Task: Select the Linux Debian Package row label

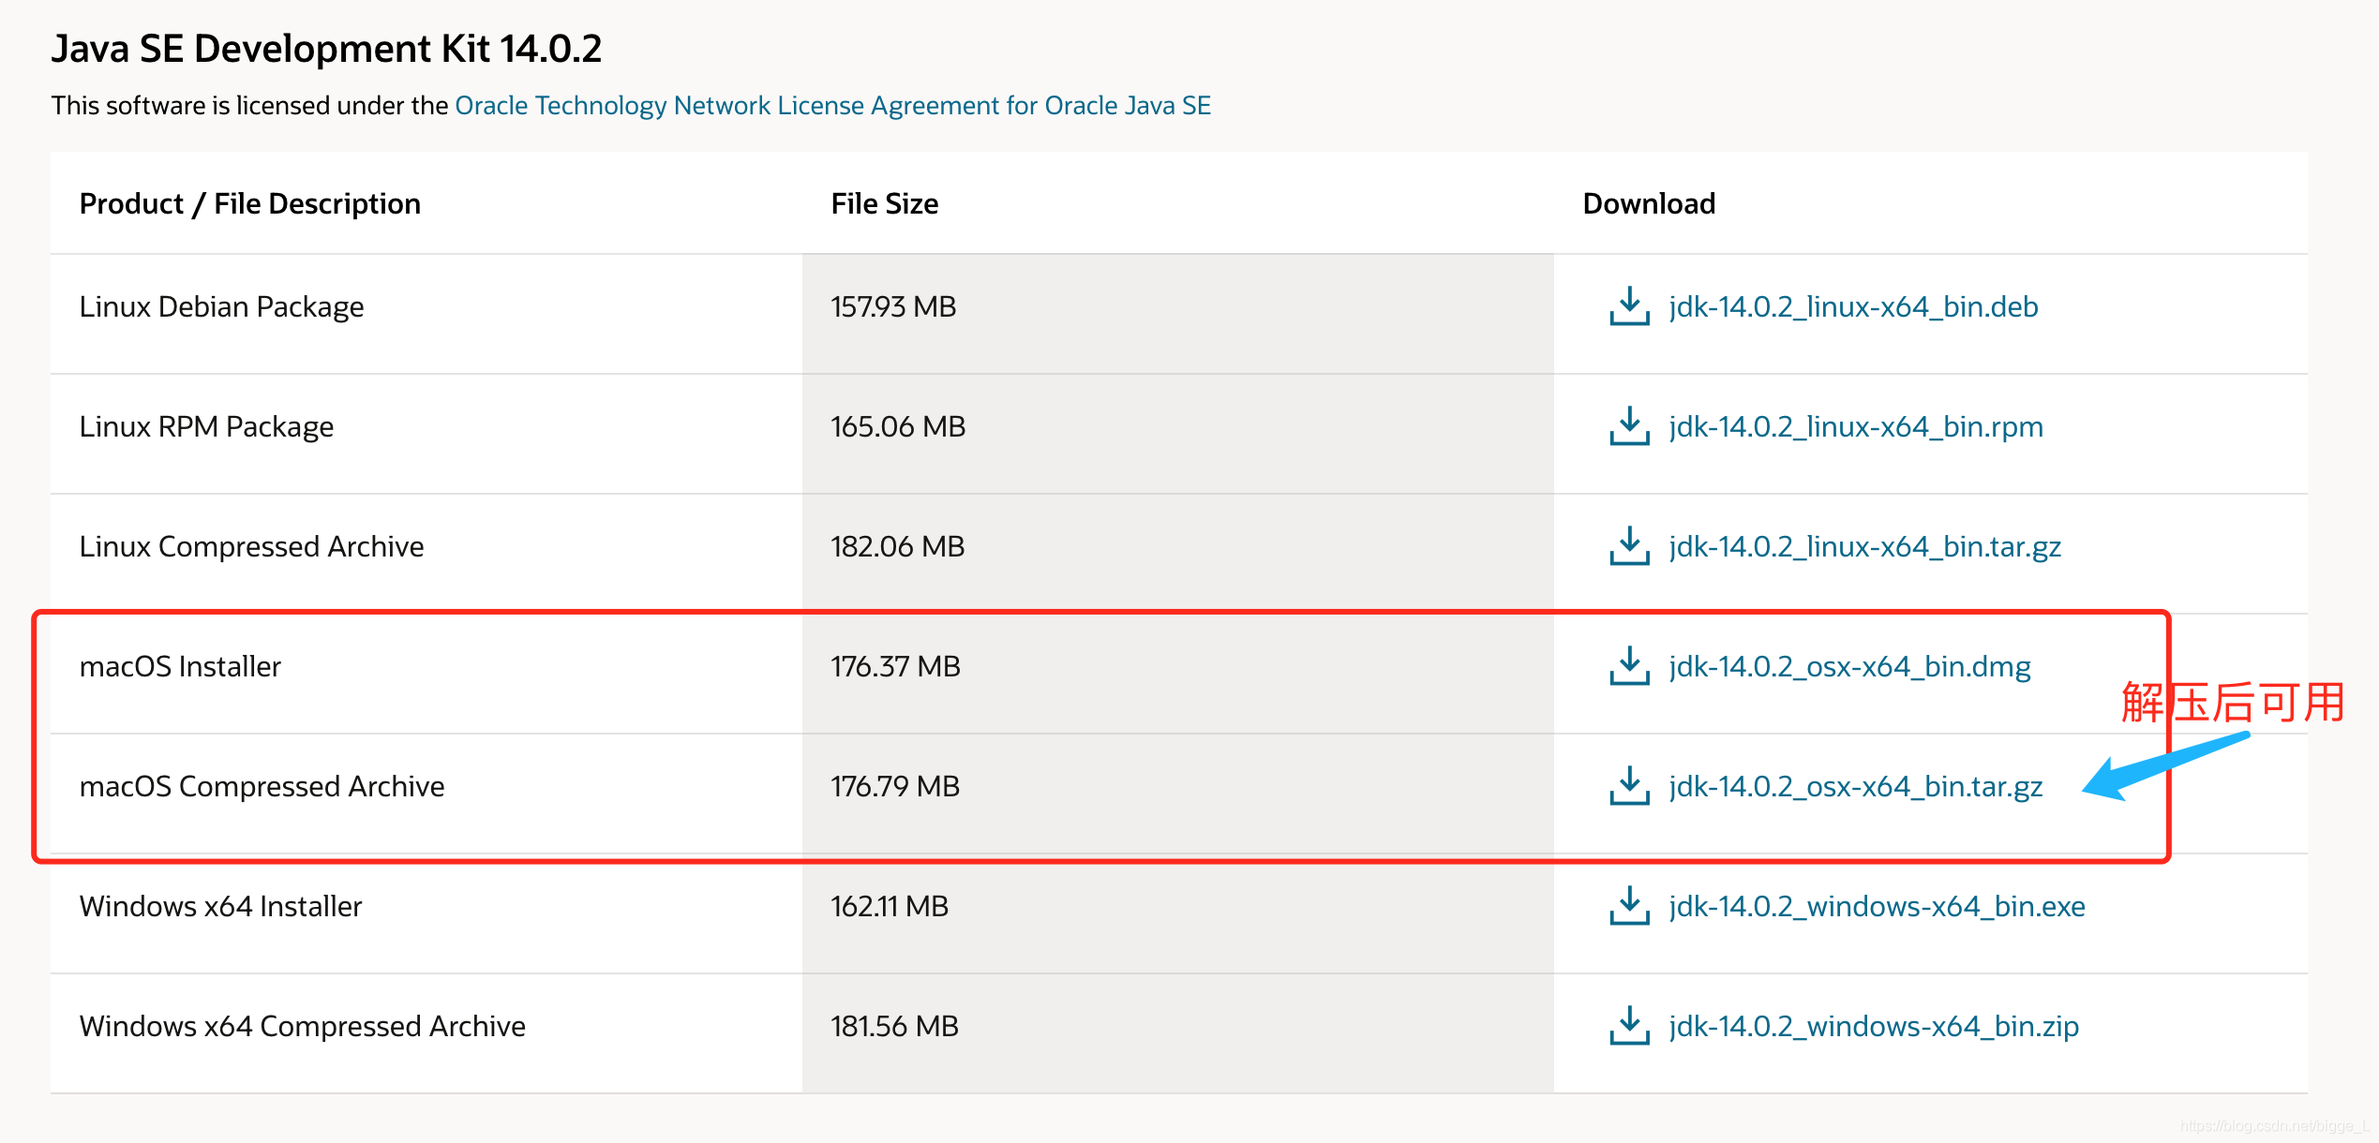Action: [221, 307]
